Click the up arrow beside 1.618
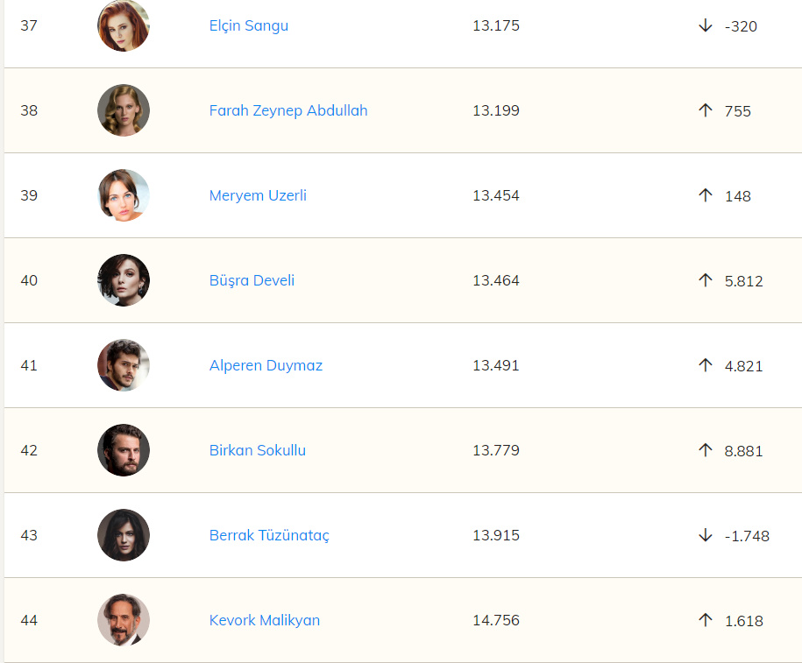 coord(706,620)
